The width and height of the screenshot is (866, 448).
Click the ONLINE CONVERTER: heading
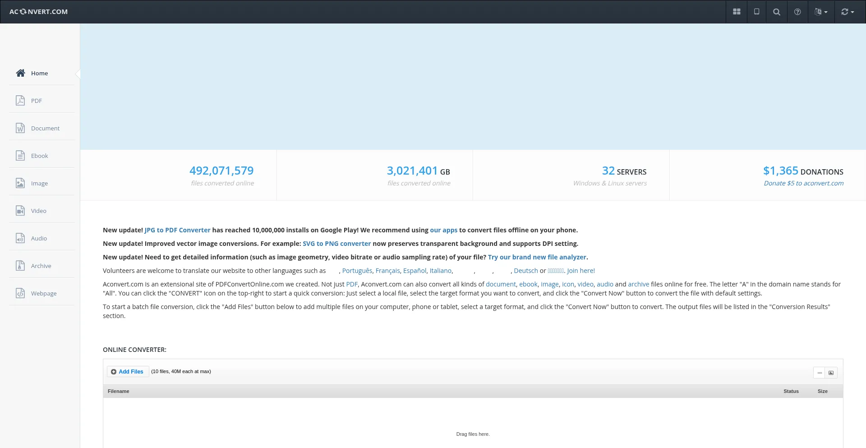pyautogui.click(x=134, y=350)
